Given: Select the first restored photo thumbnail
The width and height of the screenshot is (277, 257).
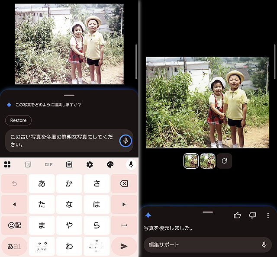Looking at the screenshot, I should click(x=191, y=161).
